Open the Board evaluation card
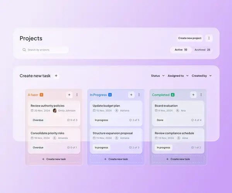232x193 pixels. click(x=178, y=113)
